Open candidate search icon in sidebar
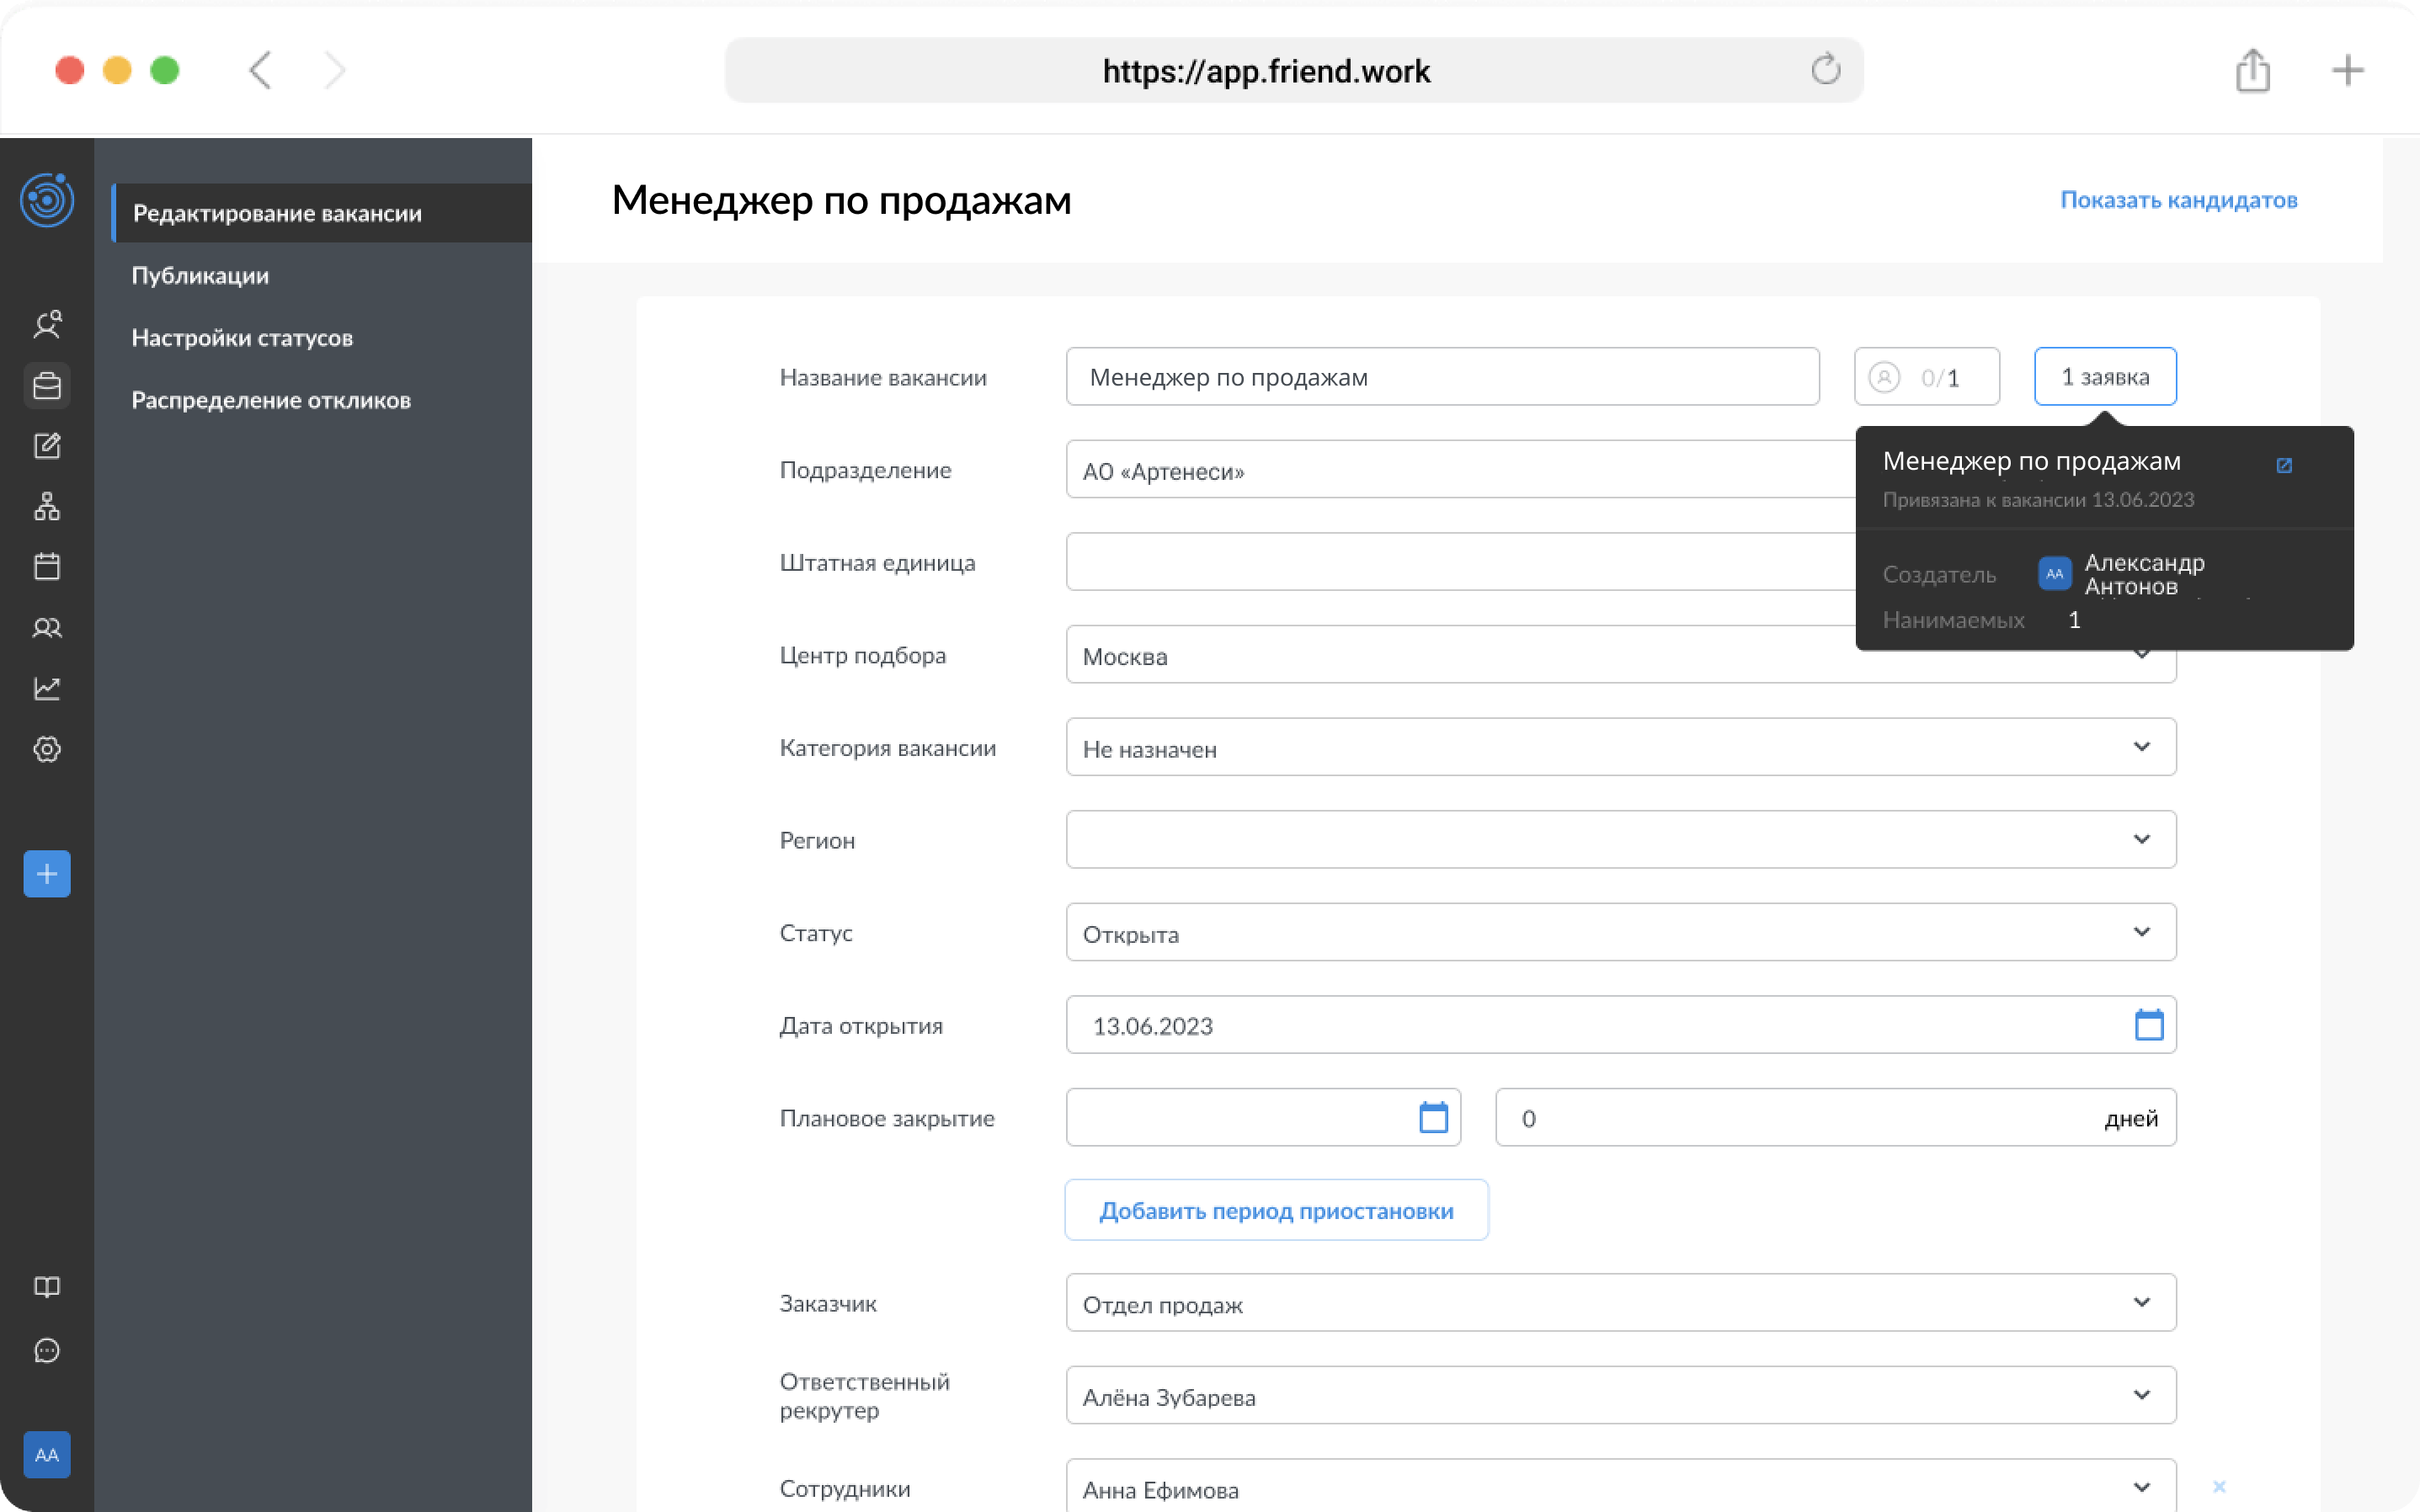The height and width of the screenshot is (1512, 2420). coord(47,324)
